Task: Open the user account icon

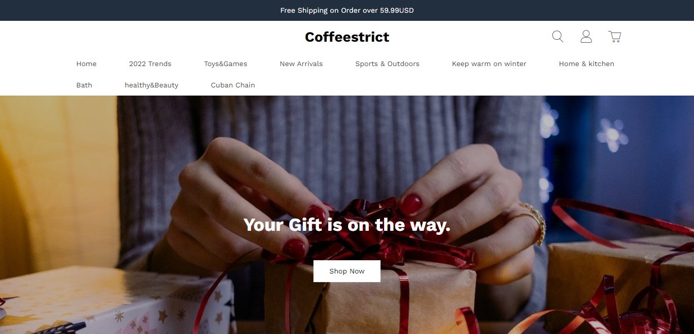Action: tap(586, 37)
